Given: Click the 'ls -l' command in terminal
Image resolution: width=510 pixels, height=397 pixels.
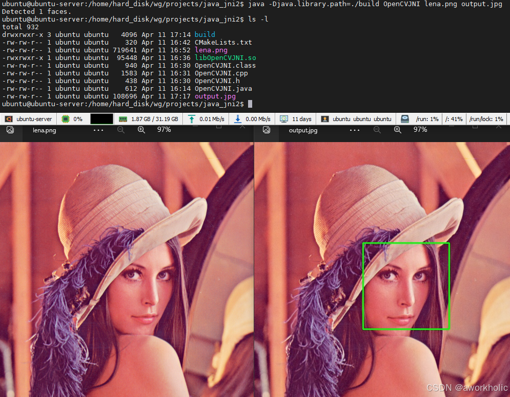Looking at the screenshot, I should [x=258, y=19].
